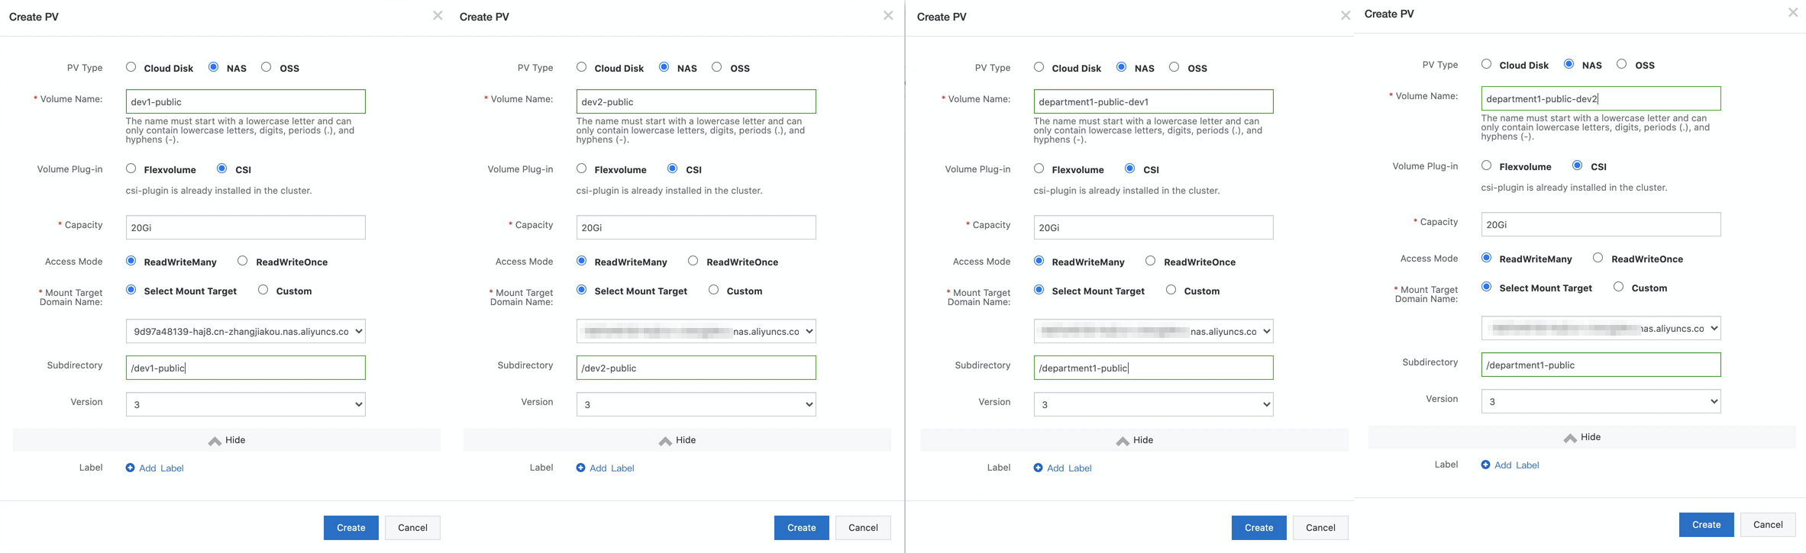Screen dimensions: 1806x553
Task: Cancel the dev2-public dialog
Action: tap(863, 528)
